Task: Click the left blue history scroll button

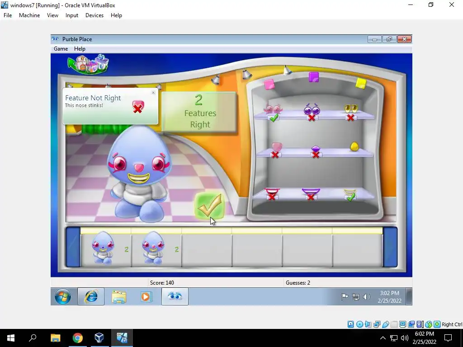Action: pyautogui.click(x=73, y=247)
